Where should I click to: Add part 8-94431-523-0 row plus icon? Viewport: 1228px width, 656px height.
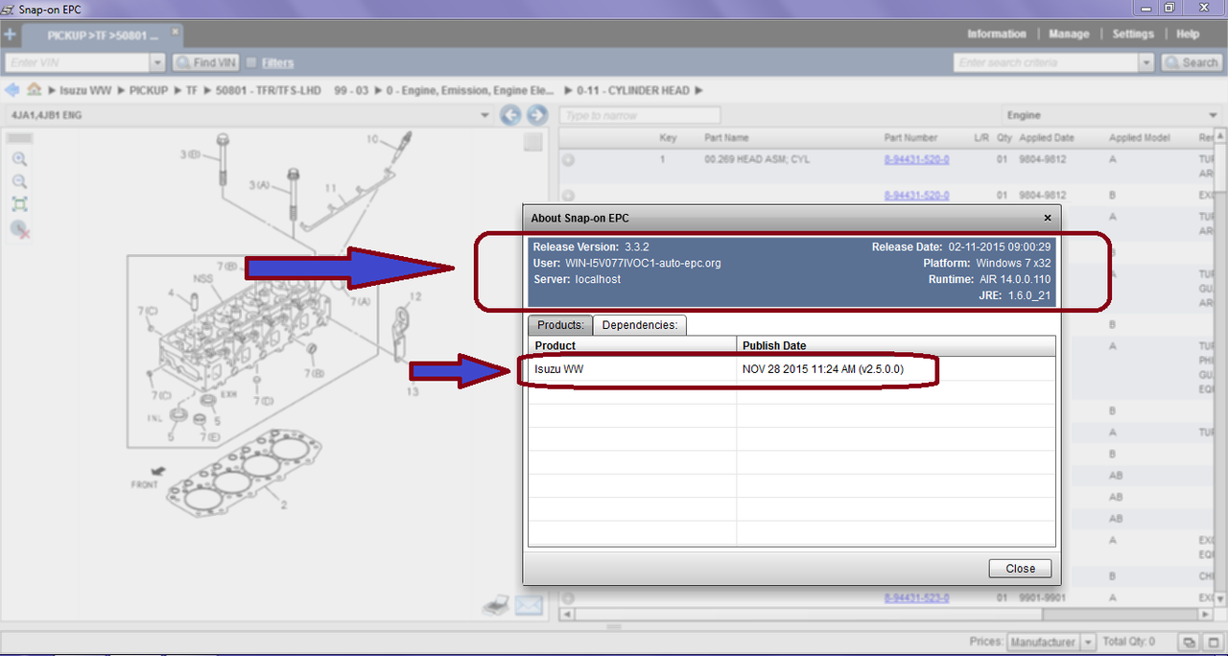tap(568, 597)
